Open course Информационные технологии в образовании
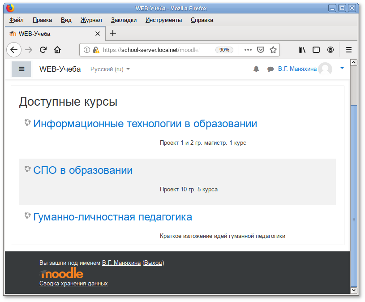 point(145,124)
